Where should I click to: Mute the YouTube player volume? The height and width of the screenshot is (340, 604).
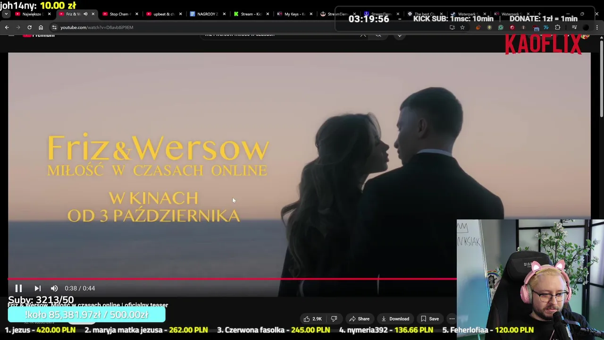(x=54, y=288)
